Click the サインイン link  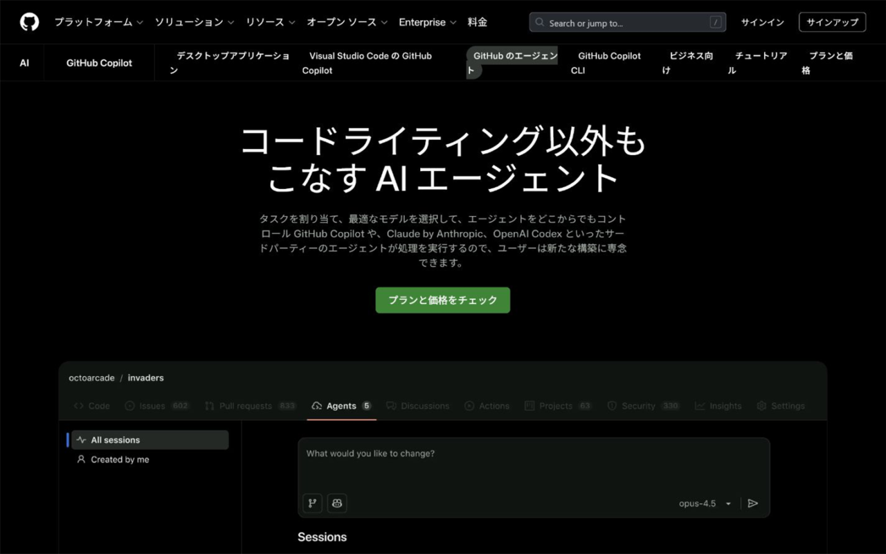pos(763,22)
